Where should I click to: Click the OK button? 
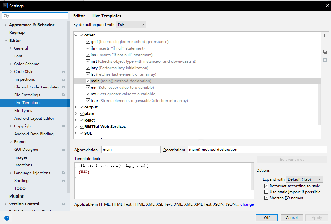[x=266, y=218]
